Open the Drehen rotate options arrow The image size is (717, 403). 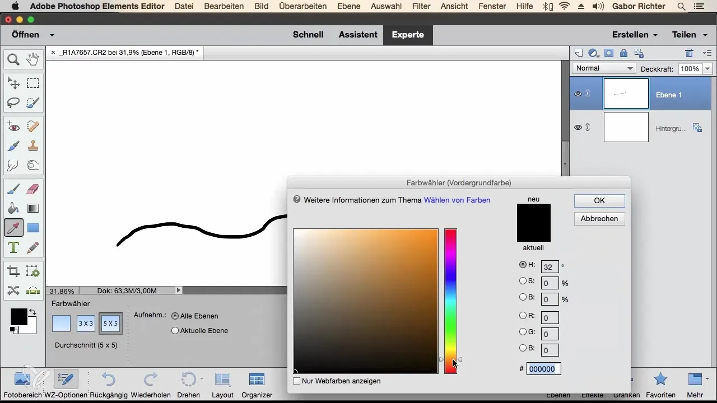coord(201,379)
